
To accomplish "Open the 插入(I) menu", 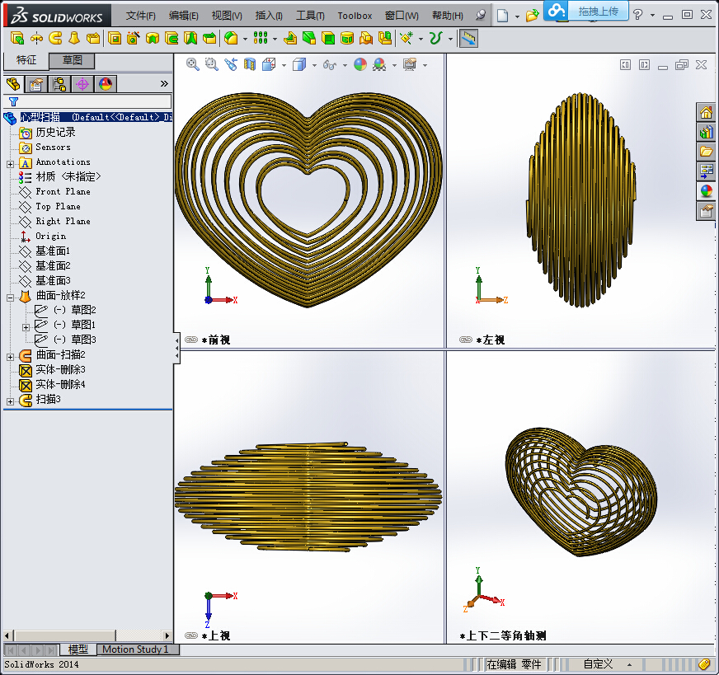I will pyautogui.click(x=269, y=16).
